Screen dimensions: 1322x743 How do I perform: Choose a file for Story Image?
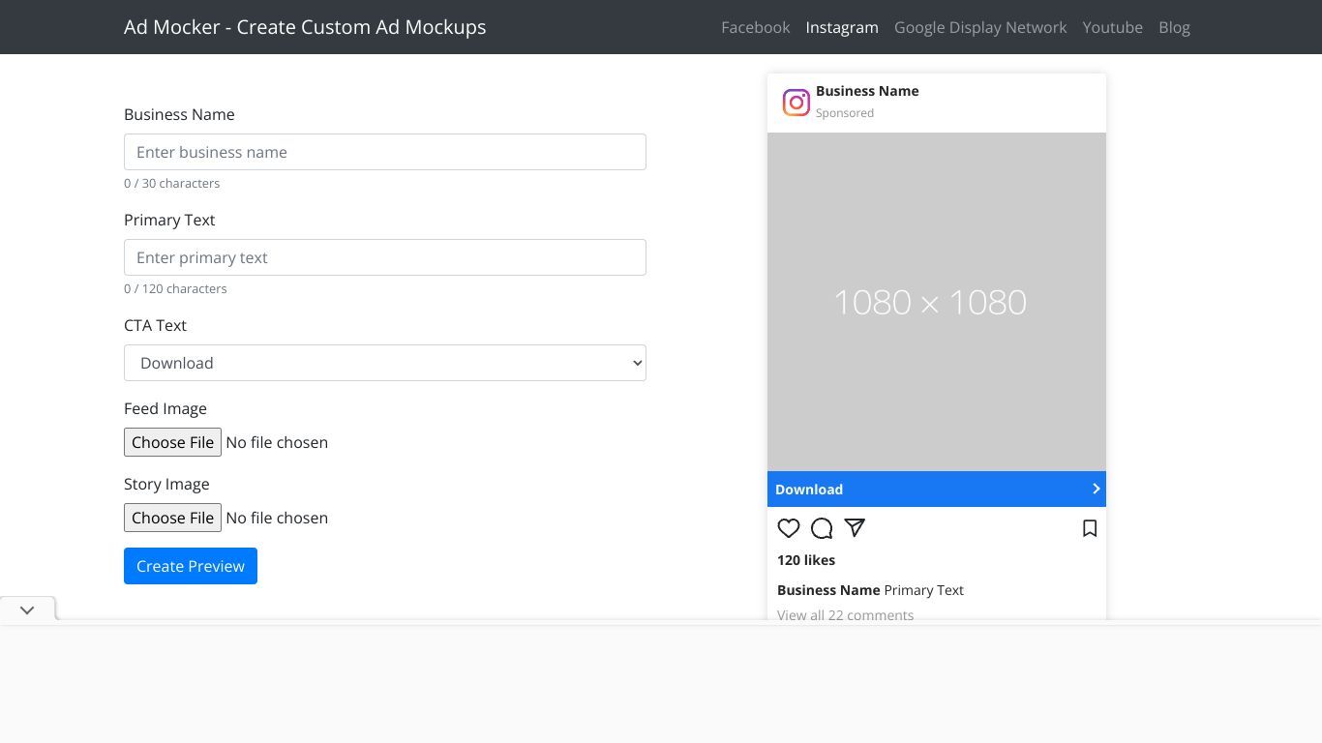coord(172,518)
